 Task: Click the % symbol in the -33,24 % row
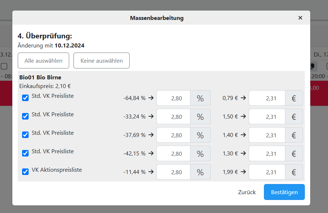click(200, 117)
